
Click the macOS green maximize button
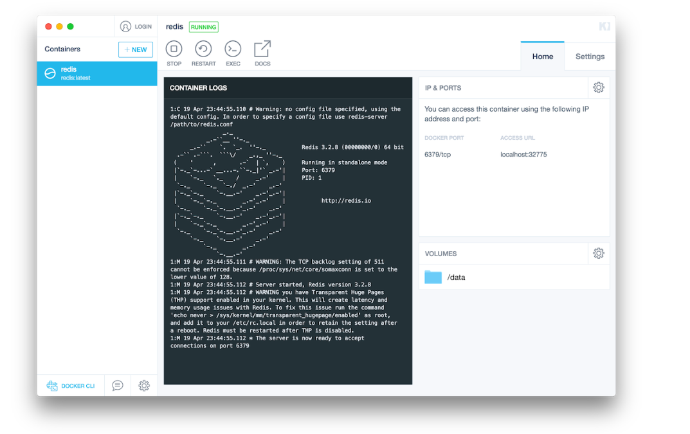70,27
